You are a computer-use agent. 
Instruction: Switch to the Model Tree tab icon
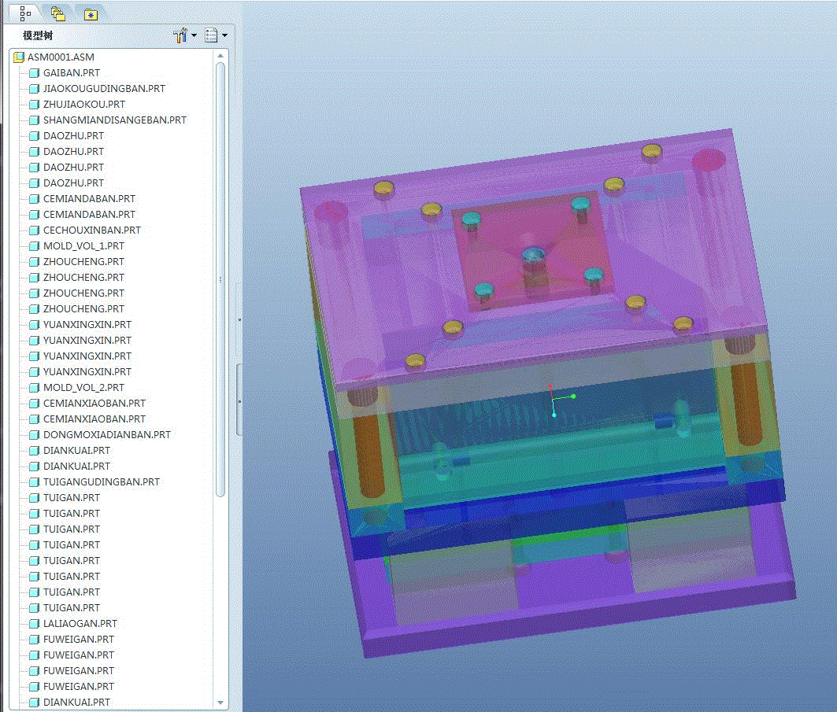point(25,13)
